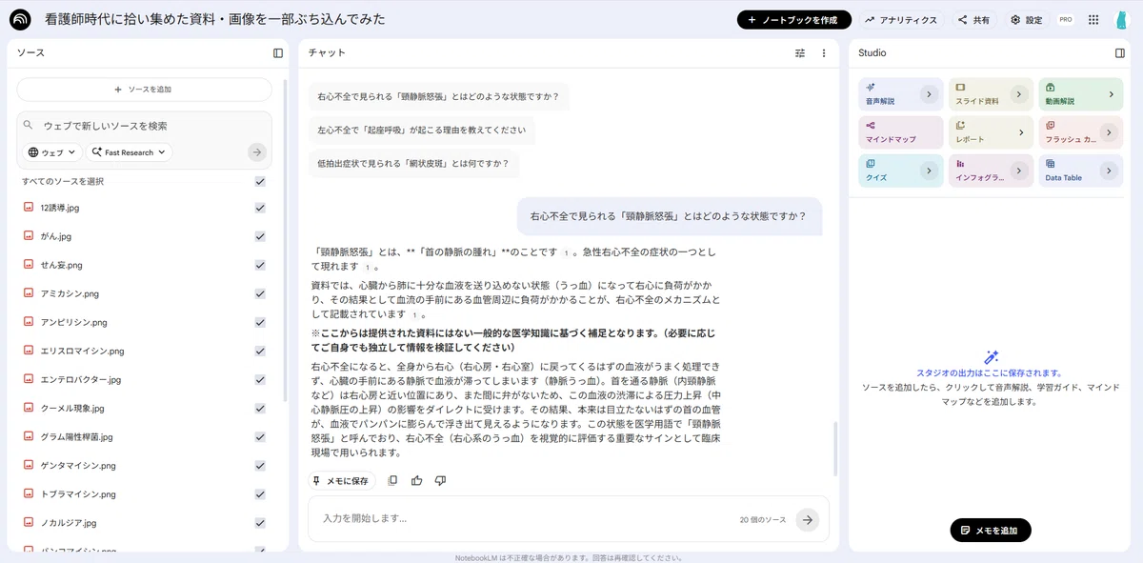Uncheck the アンピシリン.png source
The height and width of the screenshot is (563, 1143).
[x=260, y=322]
